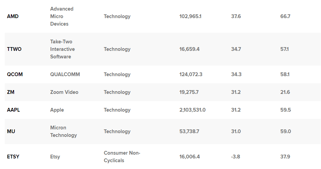
Task: Click Etsy's -3.8 value
Action: coord(235,157)
